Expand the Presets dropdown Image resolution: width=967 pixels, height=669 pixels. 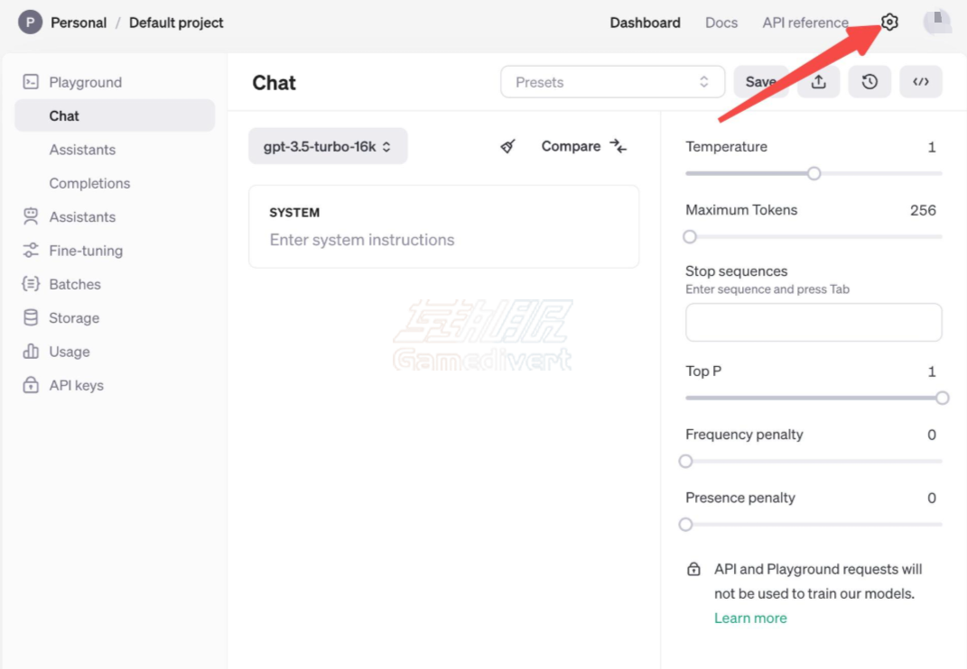tap(612, 81)
